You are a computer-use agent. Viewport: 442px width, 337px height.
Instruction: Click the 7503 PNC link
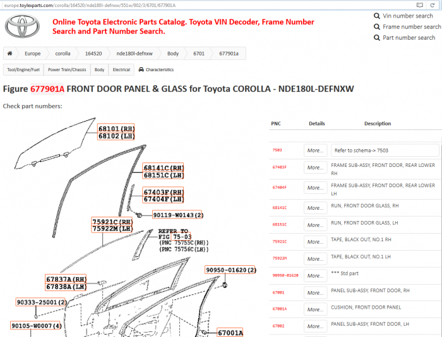point(277,151)
